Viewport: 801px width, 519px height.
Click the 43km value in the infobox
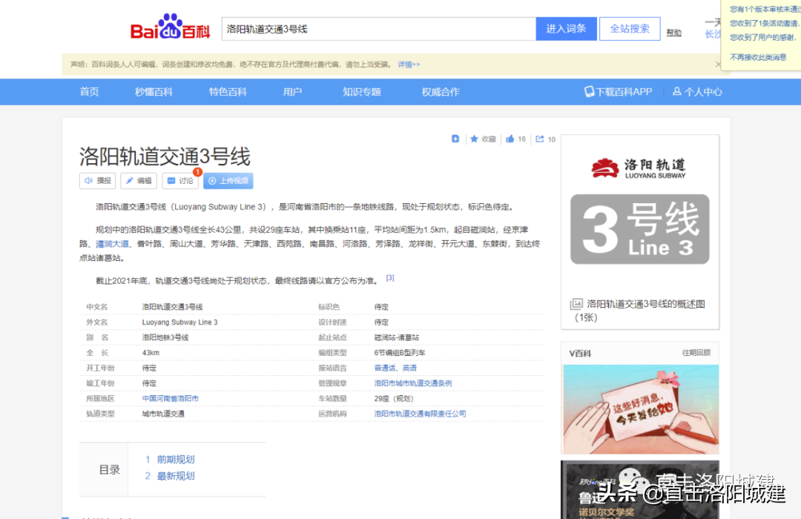(x=151, y=352)
